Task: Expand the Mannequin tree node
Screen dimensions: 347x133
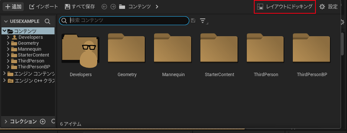Action: [x=9, y=49]
